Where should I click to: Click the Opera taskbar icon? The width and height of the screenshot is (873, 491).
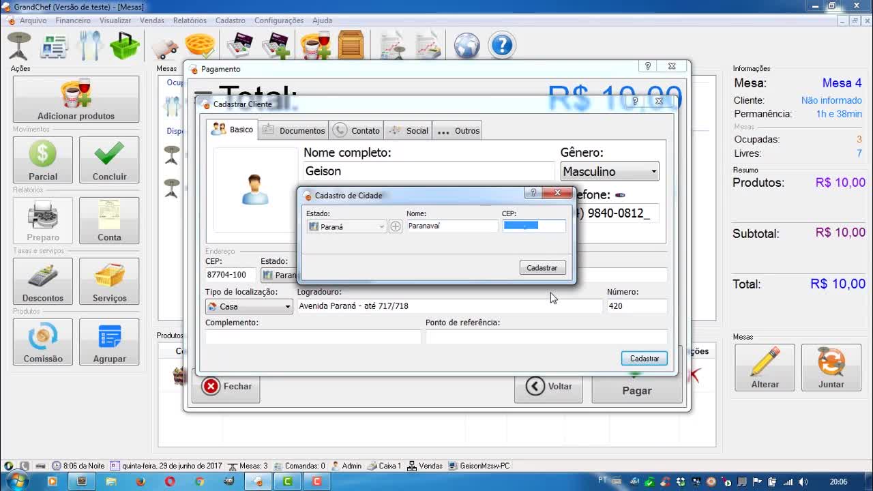coord(170,481)
